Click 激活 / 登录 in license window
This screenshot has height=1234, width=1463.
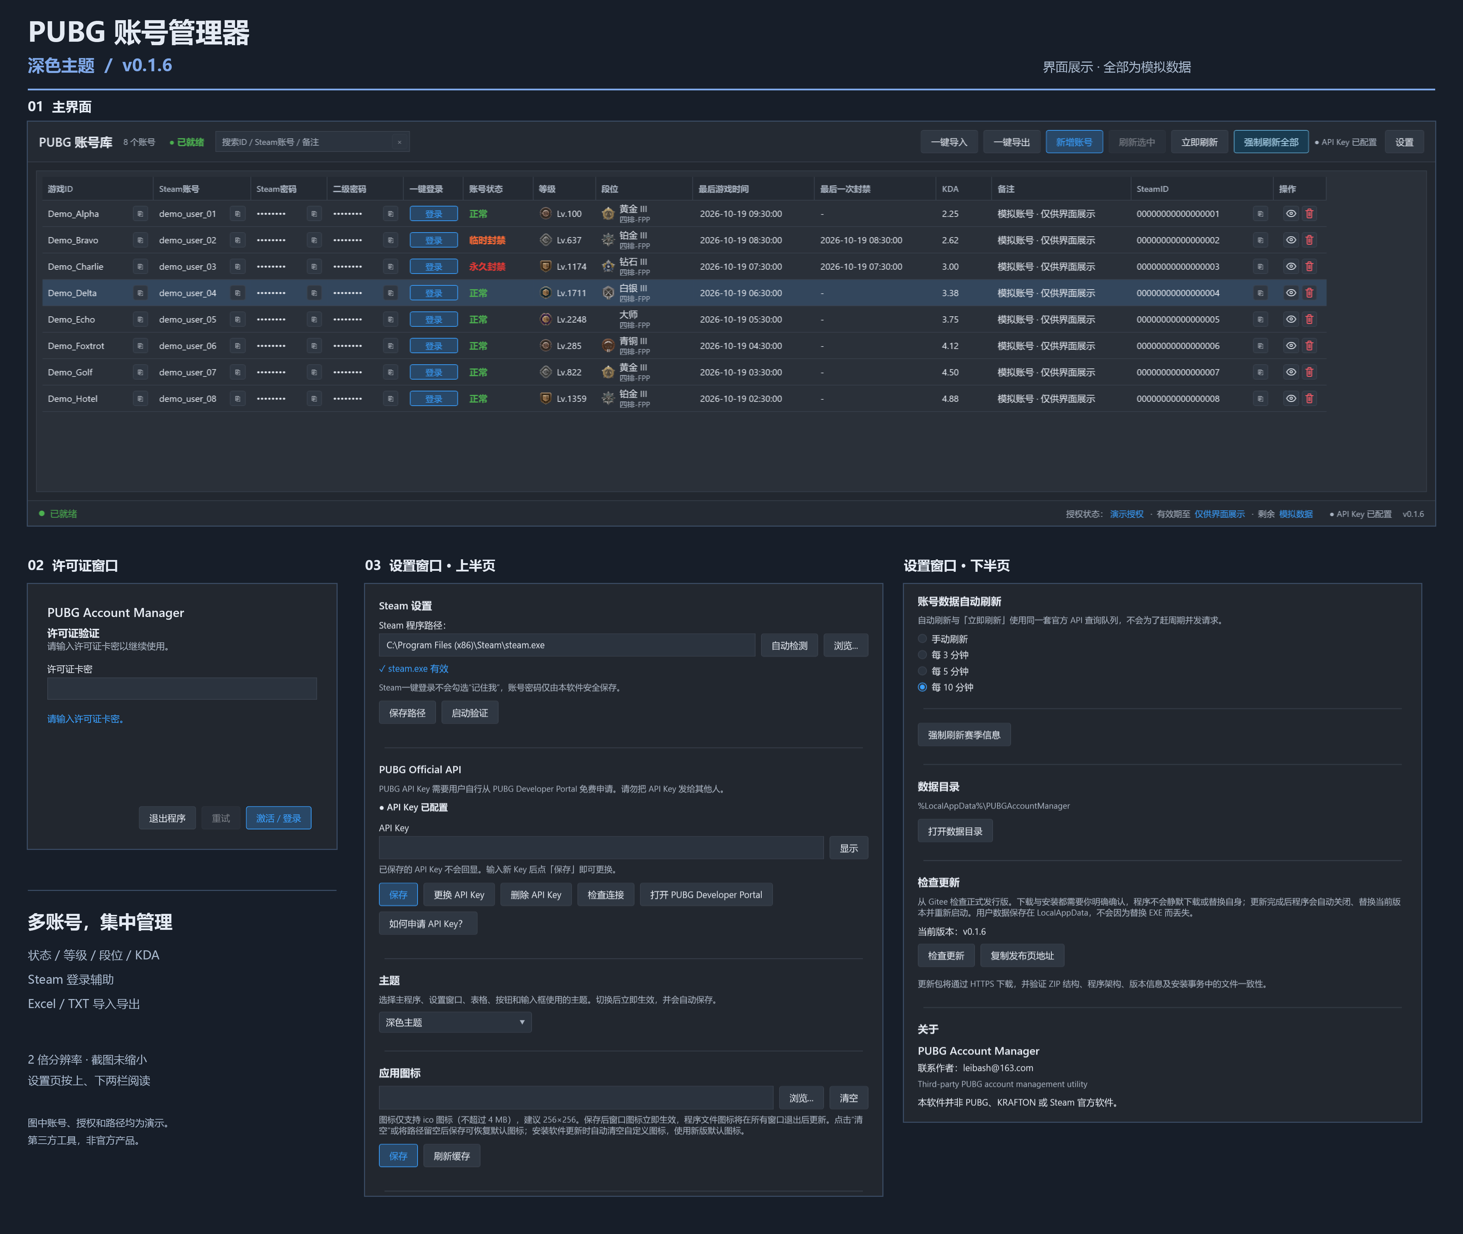278,819
